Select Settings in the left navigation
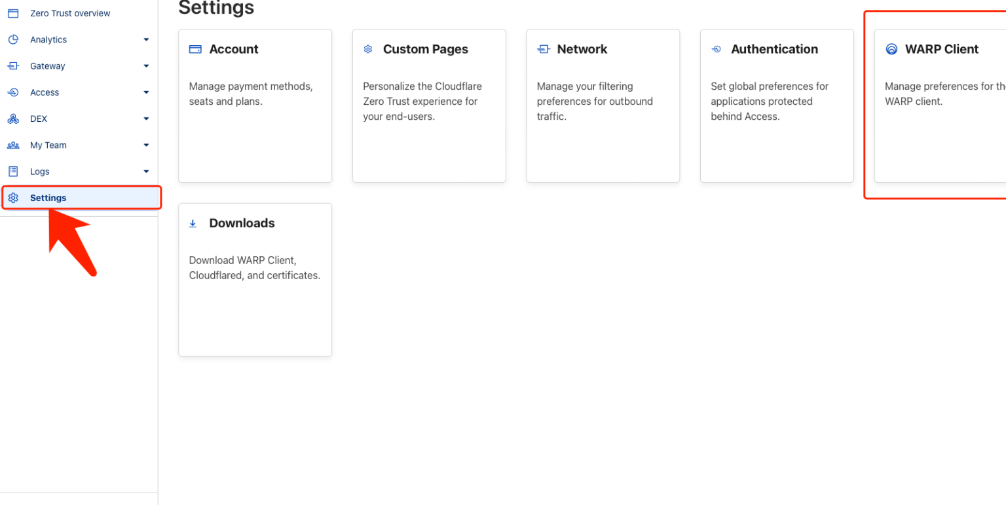The height and width of the screenshot is (505, 1006). [x=48, y=197]
